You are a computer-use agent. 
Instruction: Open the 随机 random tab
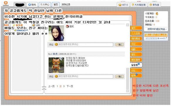(32, 5)
